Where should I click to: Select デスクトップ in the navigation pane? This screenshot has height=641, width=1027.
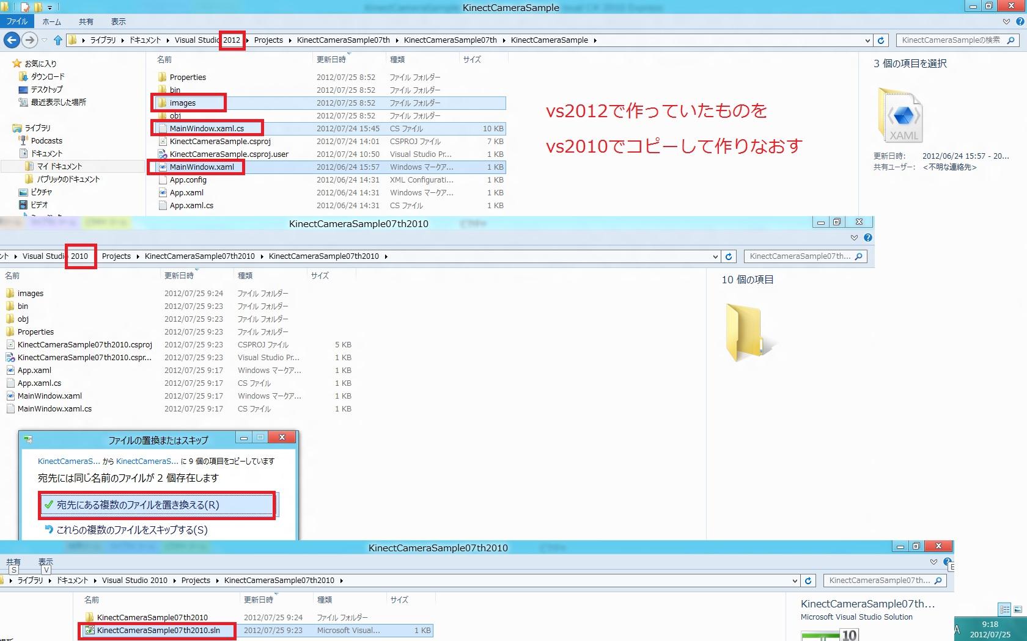pyautogui.click(x=47, y=89)
